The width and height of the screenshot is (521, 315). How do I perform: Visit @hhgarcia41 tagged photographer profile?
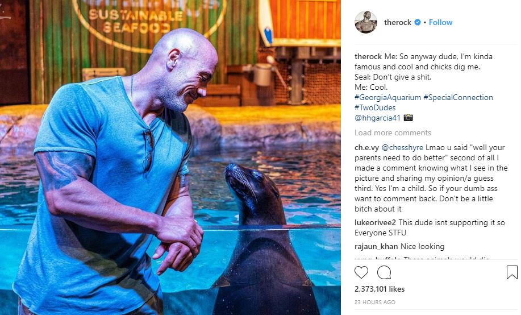pyautogui.click(x=377, y=118)
